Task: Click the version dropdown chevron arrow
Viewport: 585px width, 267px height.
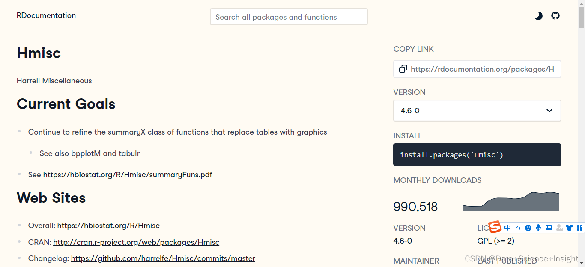Action: 549,111
